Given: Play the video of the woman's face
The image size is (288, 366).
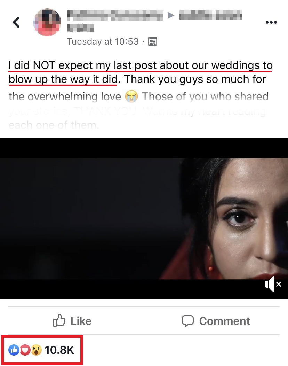Looking at the screenshot, I should pyautogui.click(x=144, y=218).
